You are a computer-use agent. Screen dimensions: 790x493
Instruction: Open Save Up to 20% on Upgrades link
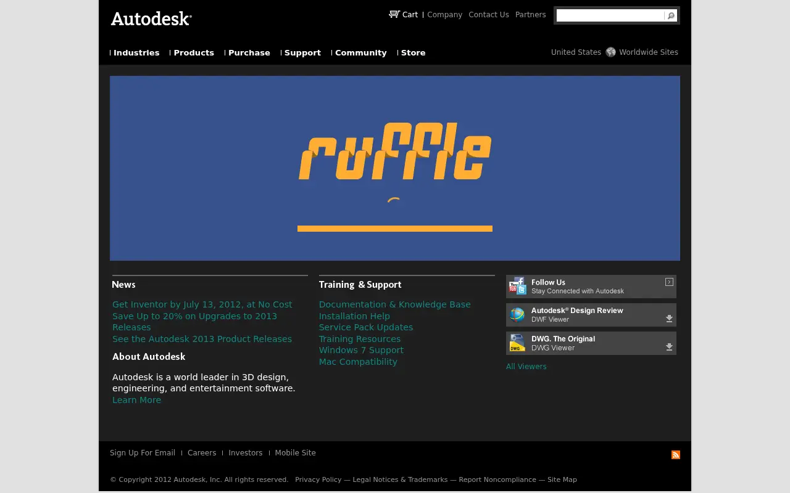coord(194,322)
